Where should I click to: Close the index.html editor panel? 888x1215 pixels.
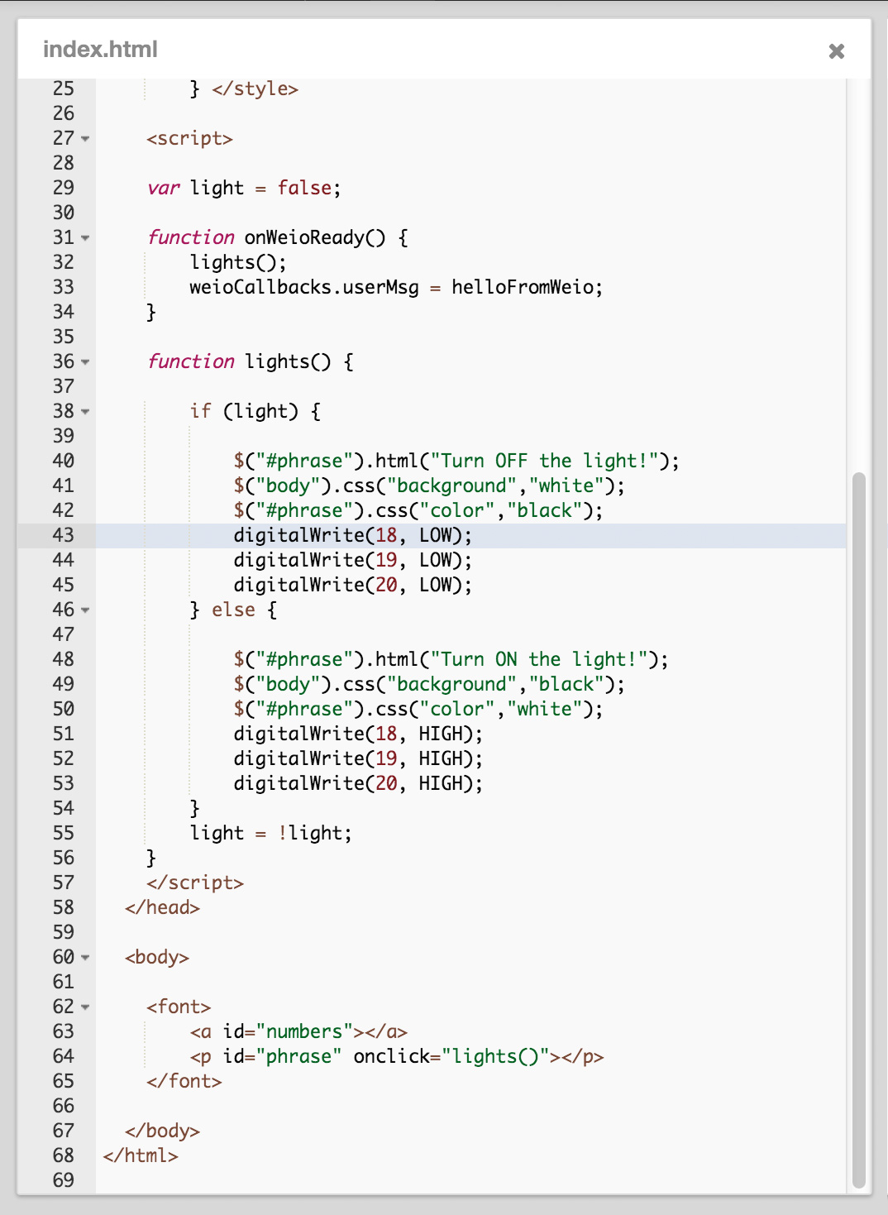point(836,51)
